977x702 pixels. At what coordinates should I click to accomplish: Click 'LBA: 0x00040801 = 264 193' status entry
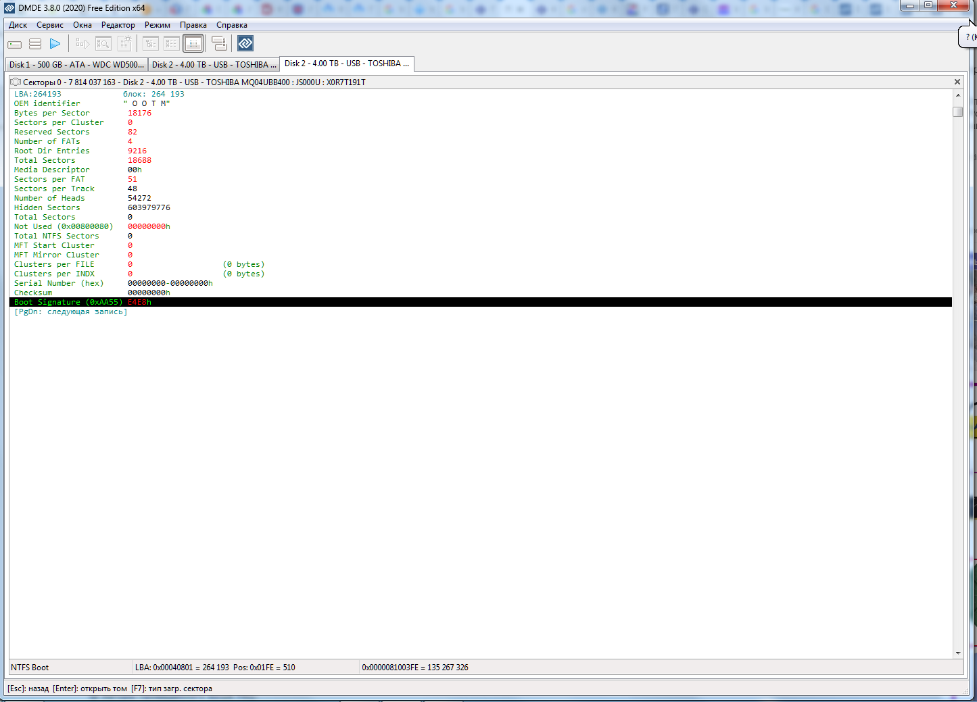(182, 668)
